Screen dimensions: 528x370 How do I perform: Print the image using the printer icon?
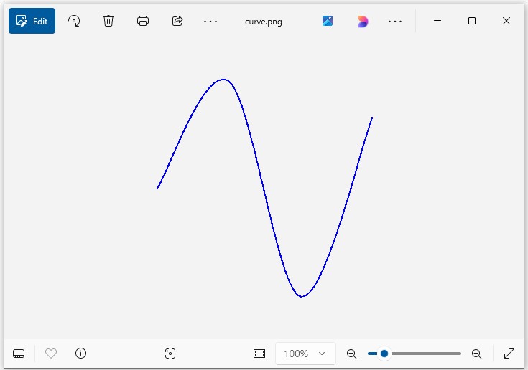pyautogui.click(x=143, y=21)
